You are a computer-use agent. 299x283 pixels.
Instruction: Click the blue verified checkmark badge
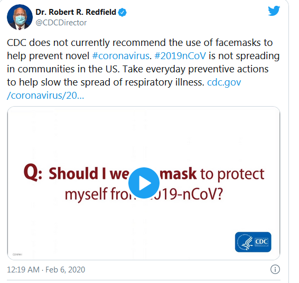(122, 12)
